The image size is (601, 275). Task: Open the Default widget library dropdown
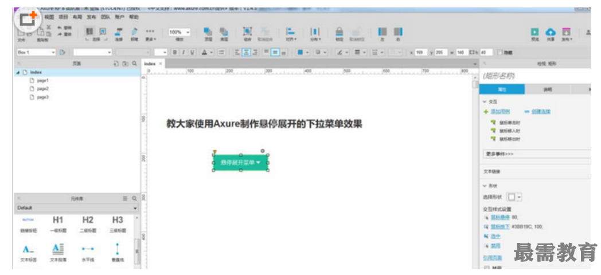tap(77, 208)
